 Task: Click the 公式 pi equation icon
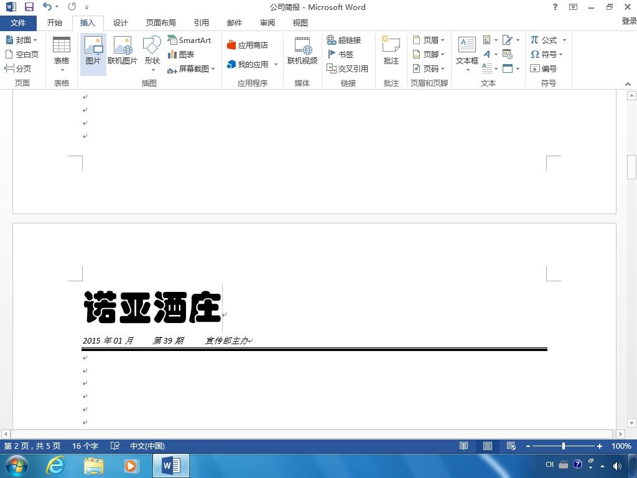tap(543, 40)
